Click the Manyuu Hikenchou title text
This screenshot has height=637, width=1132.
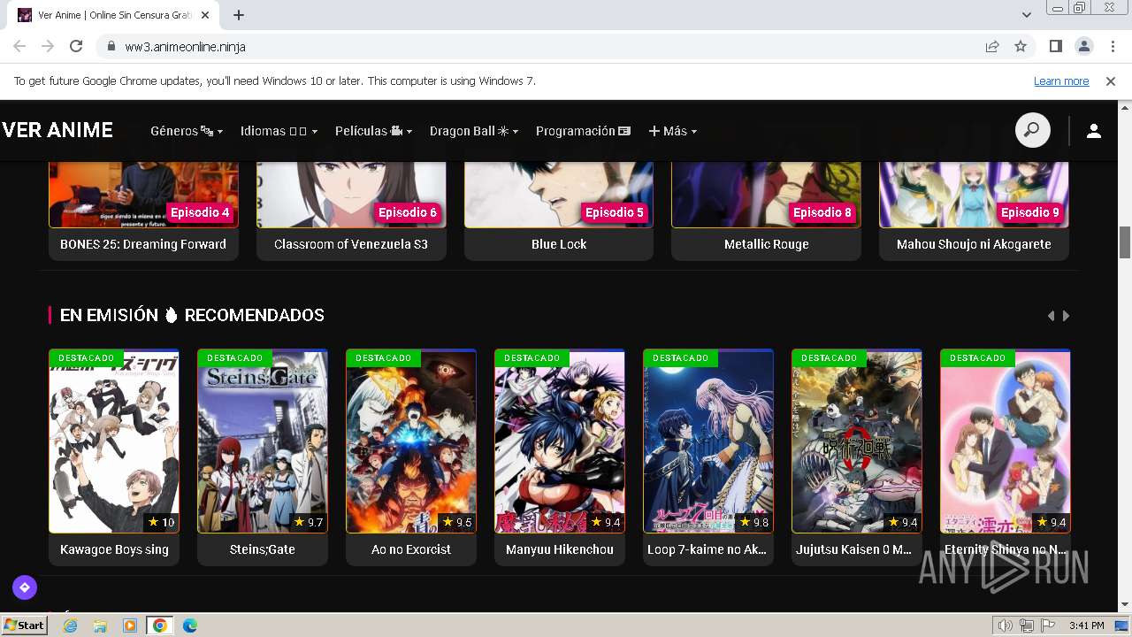(560, 549)
